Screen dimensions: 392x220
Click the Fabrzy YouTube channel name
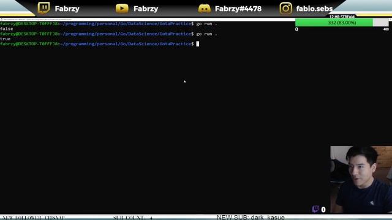146,9
